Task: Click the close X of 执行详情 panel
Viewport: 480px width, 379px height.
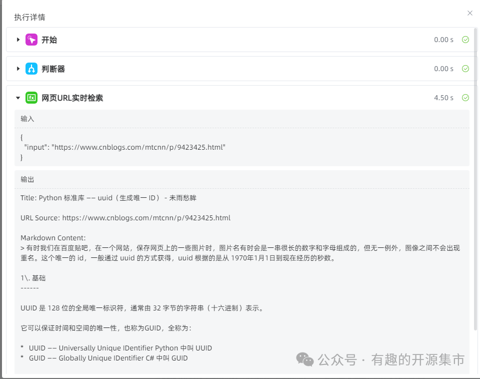Action: tap(469, 13)
